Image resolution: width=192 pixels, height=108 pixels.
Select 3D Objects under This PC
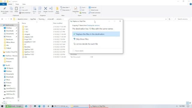(10, 68)
